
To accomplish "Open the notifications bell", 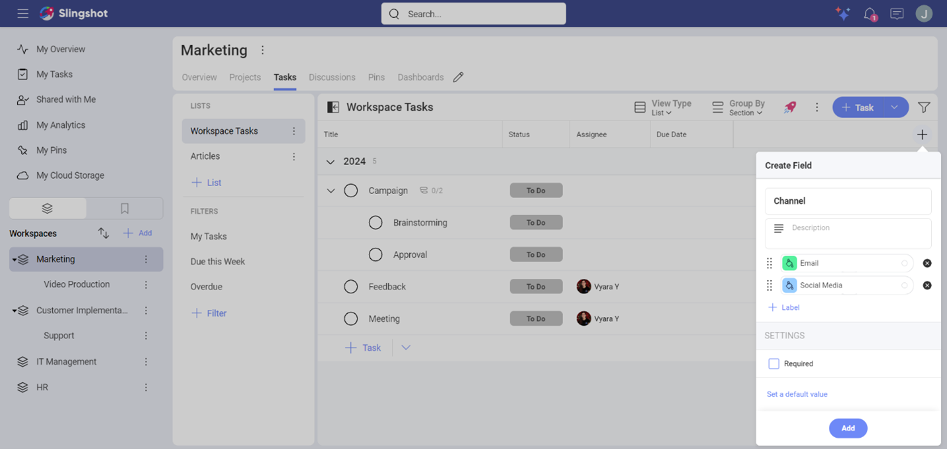I will click(870, 14).
